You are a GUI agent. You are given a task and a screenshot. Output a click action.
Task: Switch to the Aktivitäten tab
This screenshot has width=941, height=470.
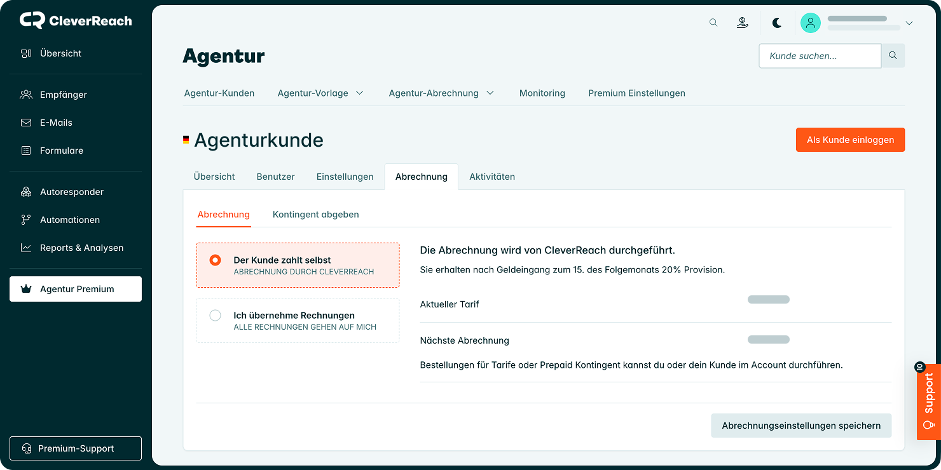pyautogui.click(x=492, y=177)
